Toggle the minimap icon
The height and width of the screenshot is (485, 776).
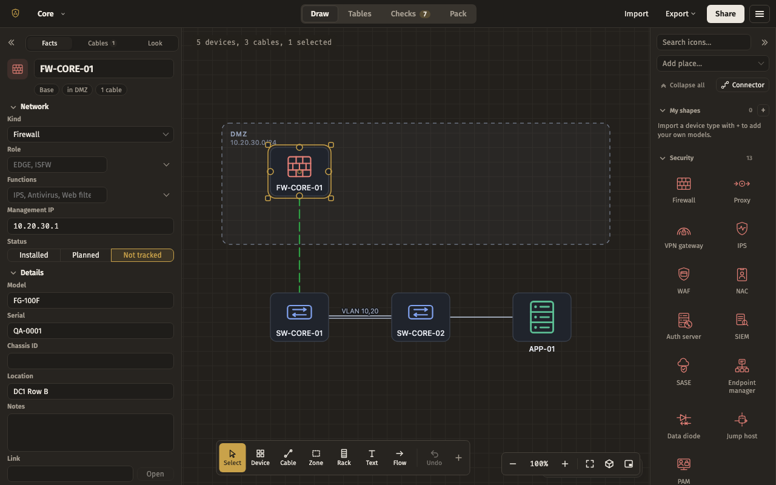[x=629, y=464]
